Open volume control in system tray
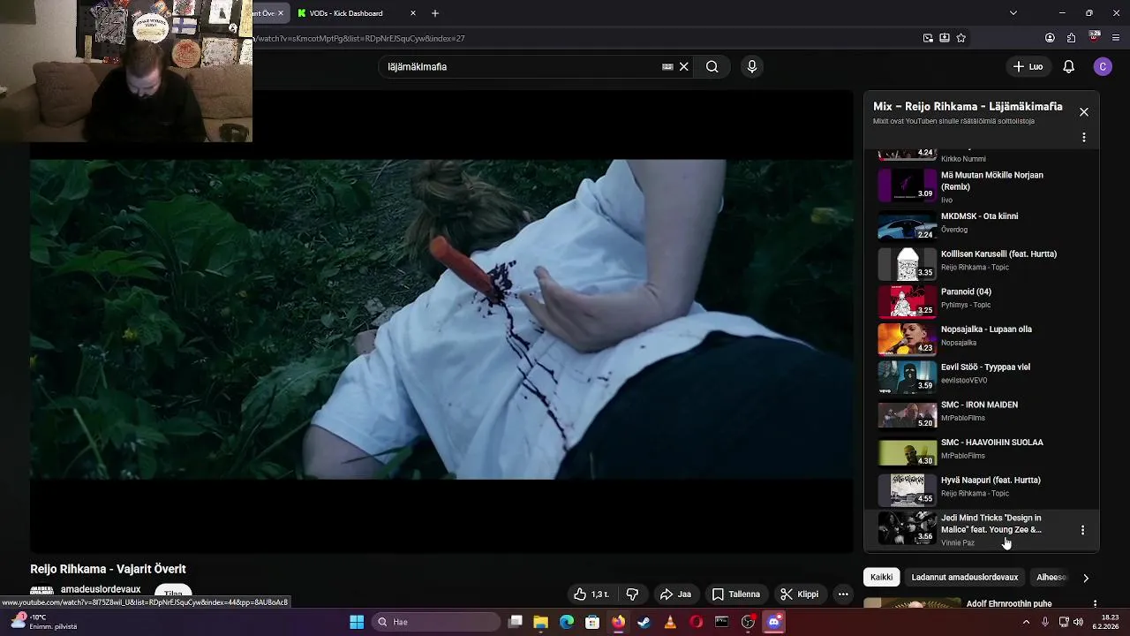 click(1078, 622)
